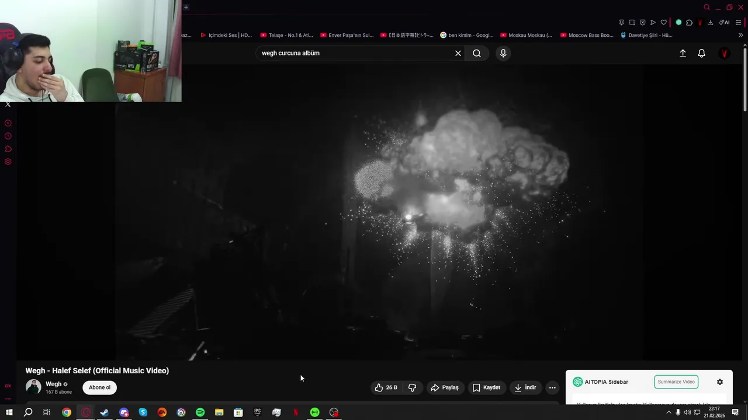The image size is (748, 420).
Task: Open File Explorer on taskbar
Action: (x=219, y=412)
